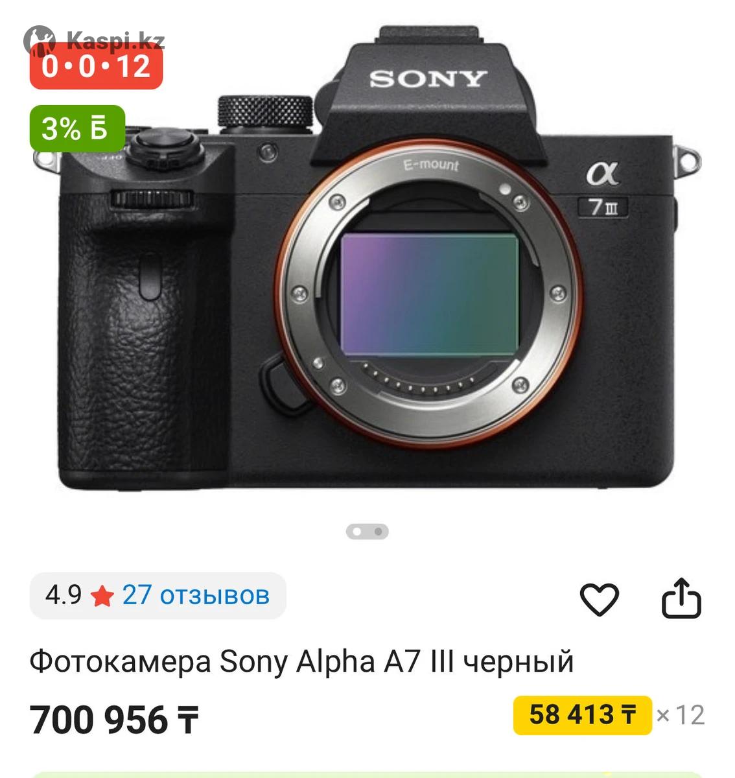This screenshot has height=778, width=735.
Task: Tap the 4.9 rating value
Action: coord(64,595)
